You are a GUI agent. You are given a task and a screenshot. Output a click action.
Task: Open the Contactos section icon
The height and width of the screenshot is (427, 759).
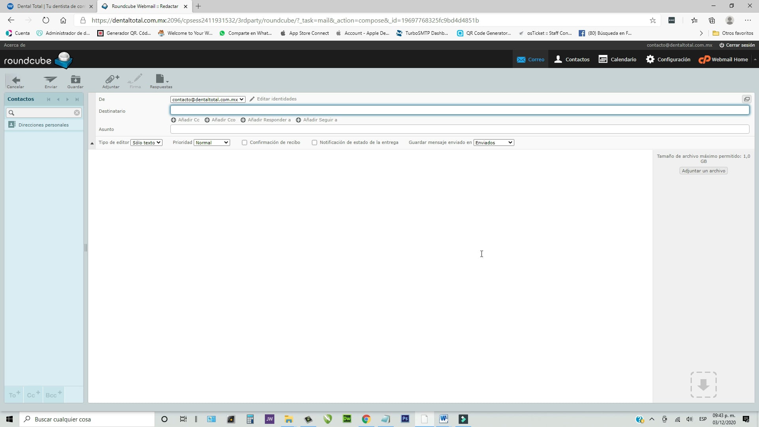(572, 59)
